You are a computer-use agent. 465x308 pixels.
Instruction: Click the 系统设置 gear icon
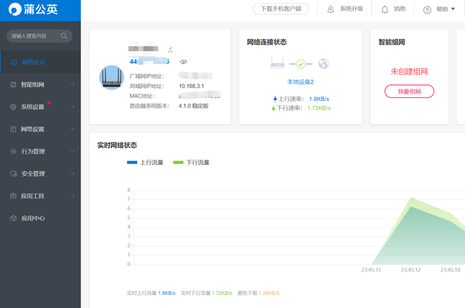[x=13, y=107]
